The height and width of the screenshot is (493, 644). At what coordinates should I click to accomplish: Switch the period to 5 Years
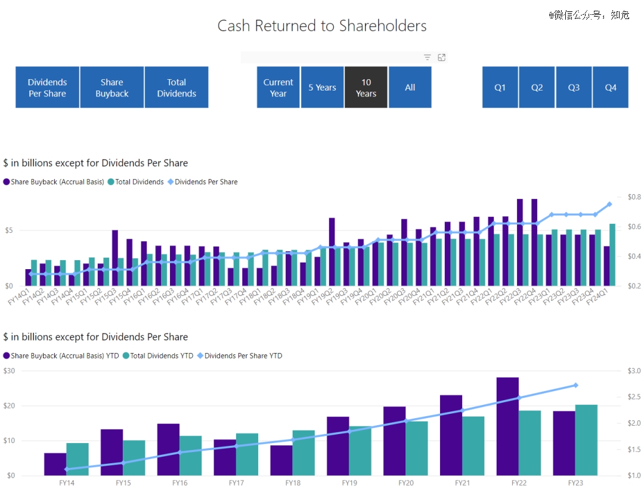(323, 88)
